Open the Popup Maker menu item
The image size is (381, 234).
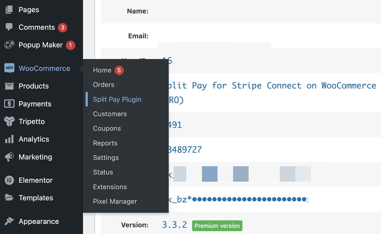(41, 45)
